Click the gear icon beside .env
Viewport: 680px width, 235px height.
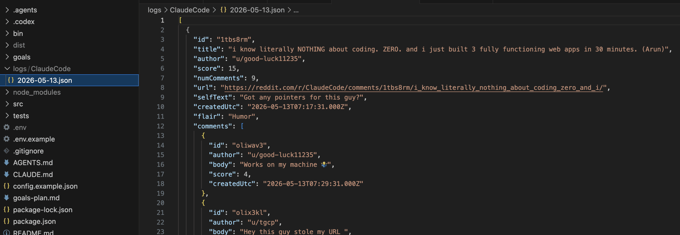[x=7, y=127]
